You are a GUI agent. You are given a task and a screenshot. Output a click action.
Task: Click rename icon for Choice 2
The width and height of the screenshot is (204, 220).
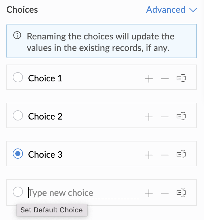tap(181, 116)
